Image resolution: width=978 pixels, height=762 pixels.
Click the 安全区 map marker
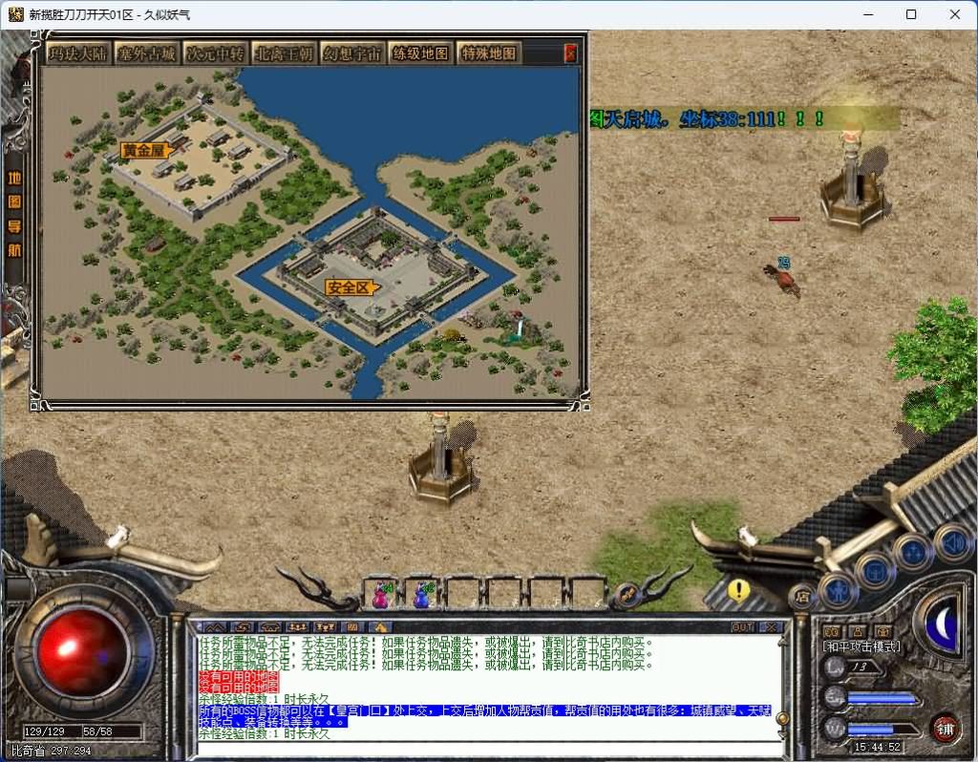pyautogui.click(x=349, y=287)
